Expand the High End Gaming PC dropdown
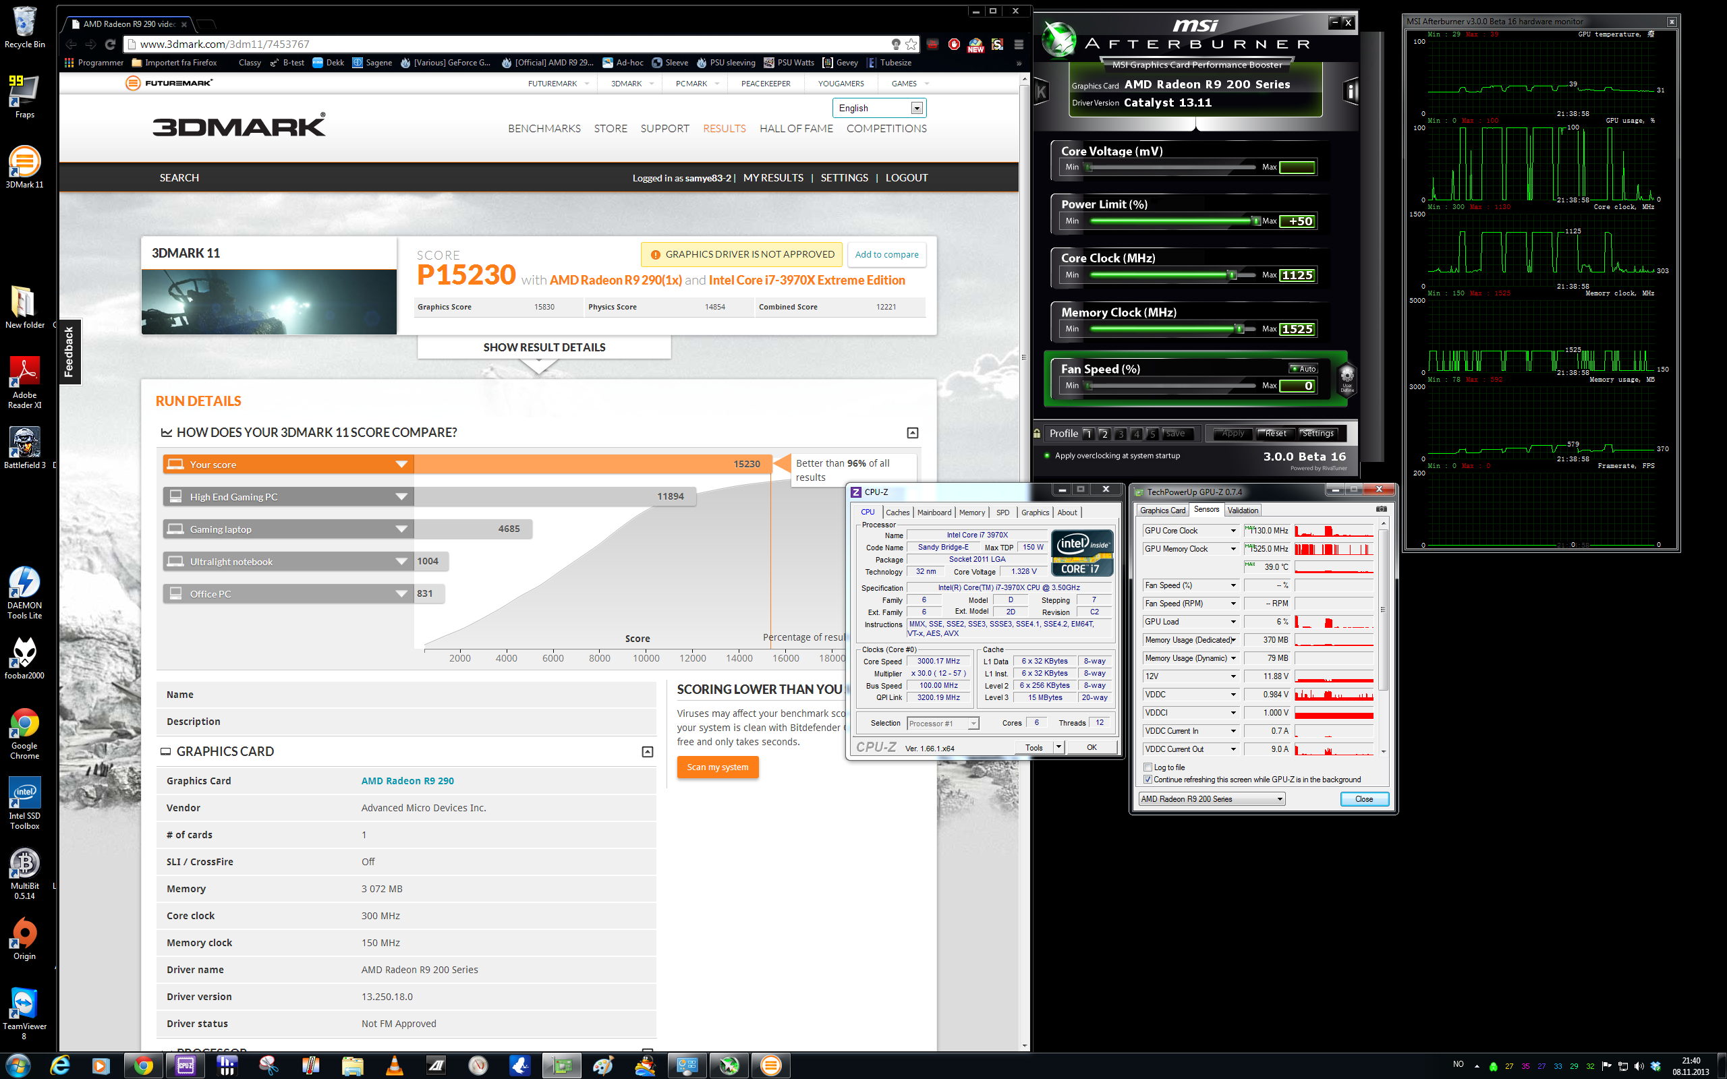Viewport: 1727px width, 1079px height. tap(402, 497)
